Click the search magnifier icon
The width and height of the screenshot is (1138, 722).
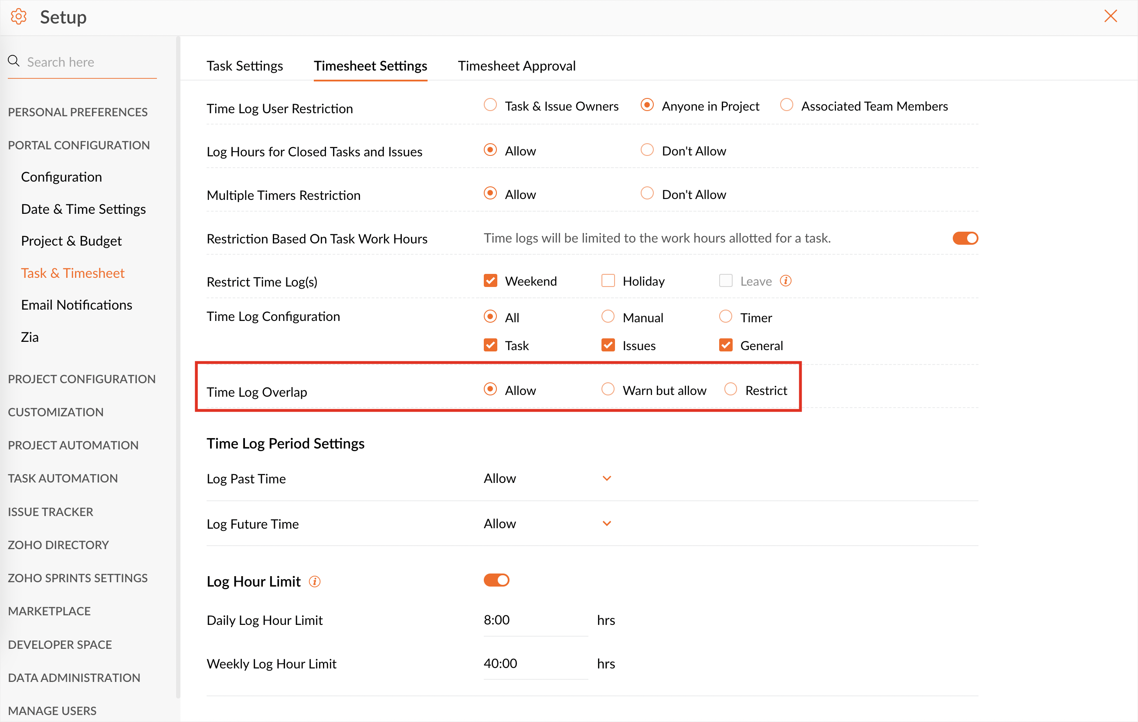(14, 61)
